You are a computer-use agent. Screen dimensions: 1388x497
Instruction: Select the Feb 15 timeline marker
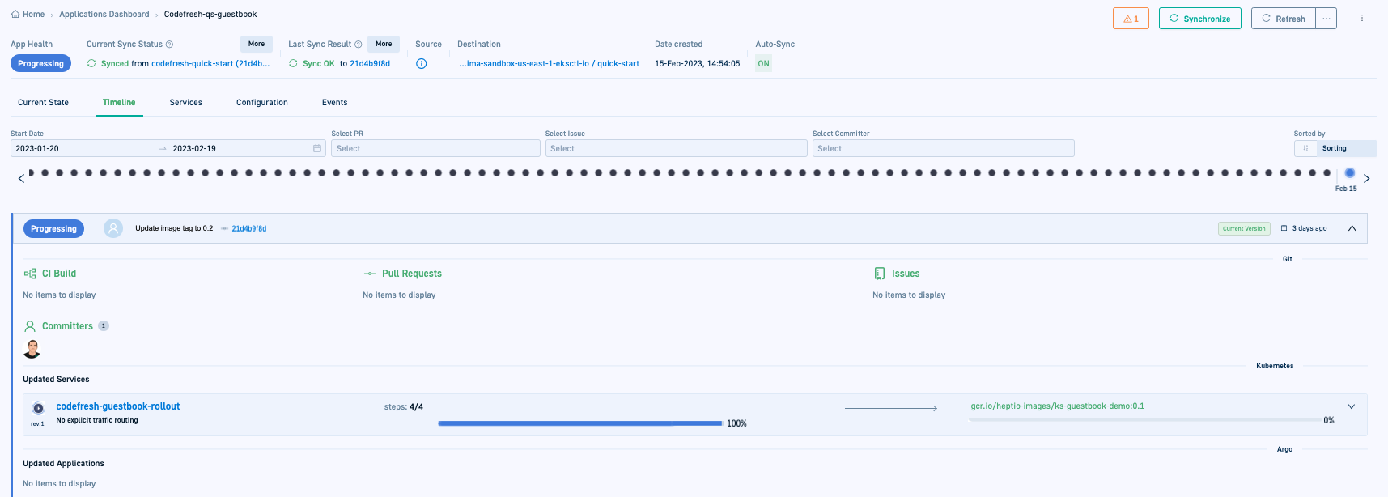tap(1349, 173)
